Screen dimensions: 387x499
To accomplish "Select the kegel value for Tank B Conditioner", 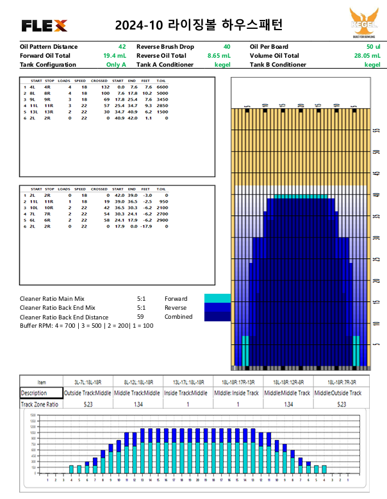I will [372, 65].
